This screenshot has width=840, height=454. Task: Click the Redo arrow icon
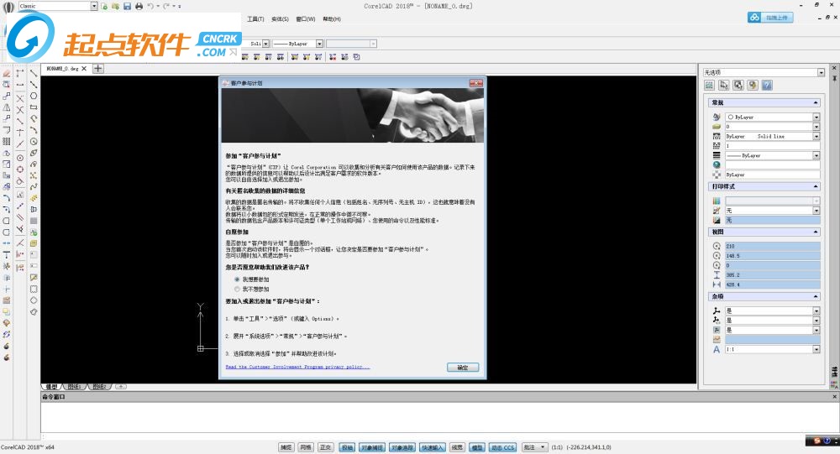[166, 7]
